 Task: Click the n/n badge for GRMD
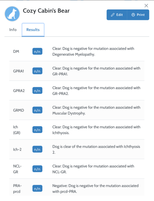click(x=37, y=110)
